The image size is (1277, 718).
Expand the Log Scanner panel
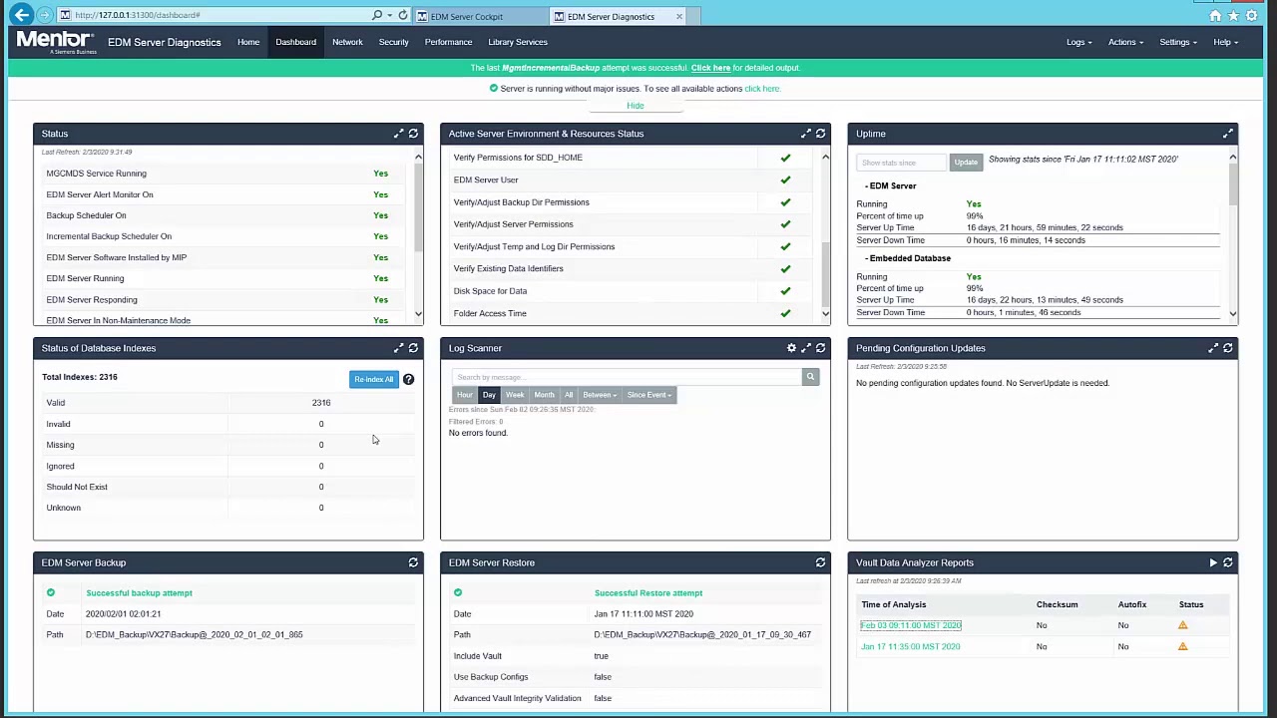coord(806,348)
